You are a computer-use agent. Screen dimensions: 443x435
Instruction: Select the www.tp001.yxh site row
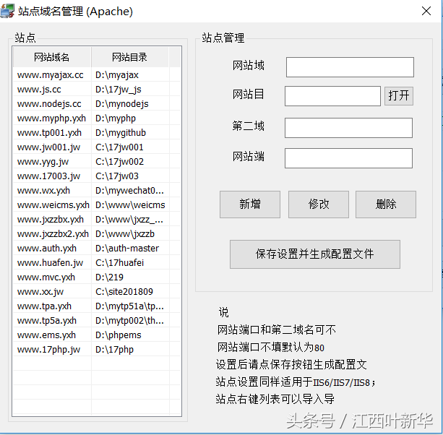(97, 132)
